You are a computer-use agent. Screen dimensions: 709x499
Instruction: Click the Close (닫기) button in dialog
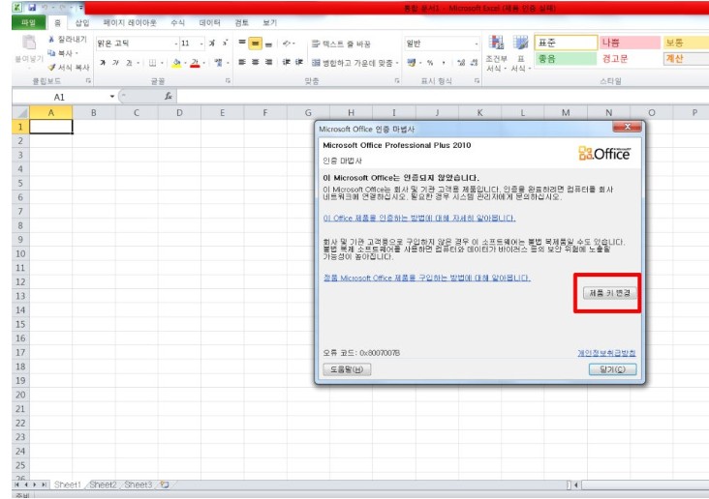pyautogui.click(x=612, y=369)
